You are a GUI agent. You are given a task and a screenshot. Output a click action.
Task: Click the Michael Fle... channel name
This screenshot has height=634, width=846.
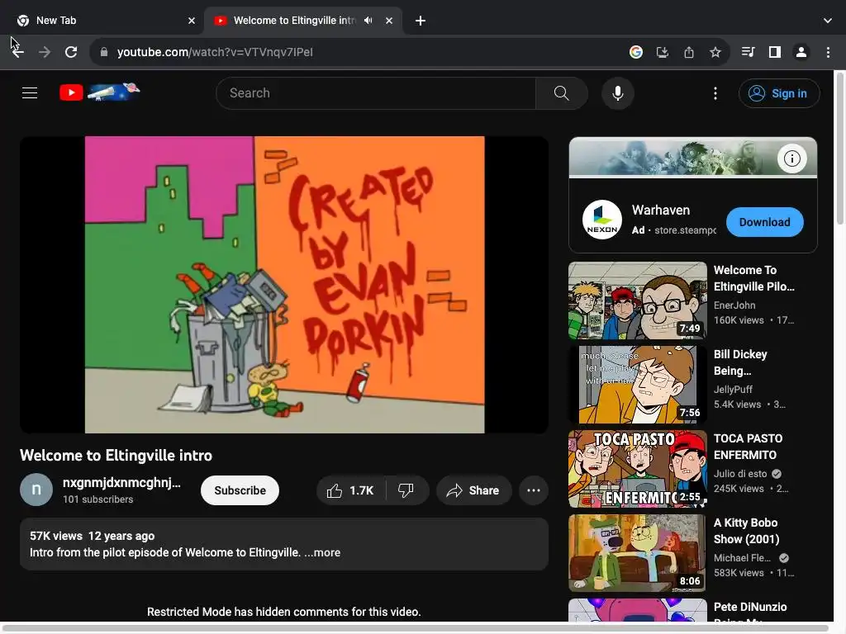coord(742,558)
